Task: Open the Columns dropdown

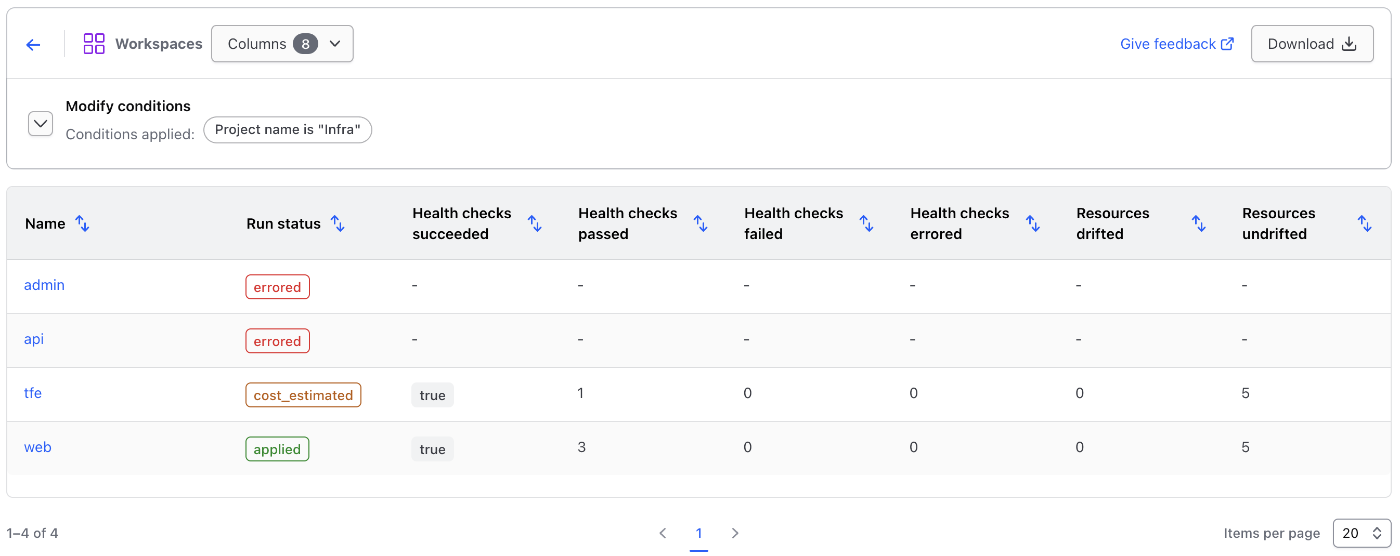Action: coord(282,44)
